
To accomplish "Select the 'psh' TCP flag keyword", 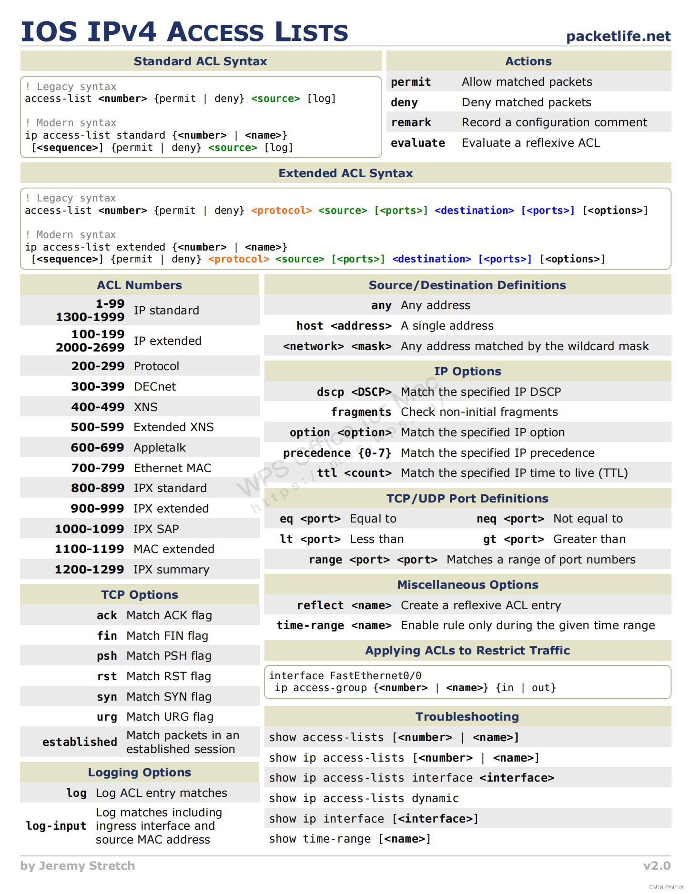I will click(107, 656).
